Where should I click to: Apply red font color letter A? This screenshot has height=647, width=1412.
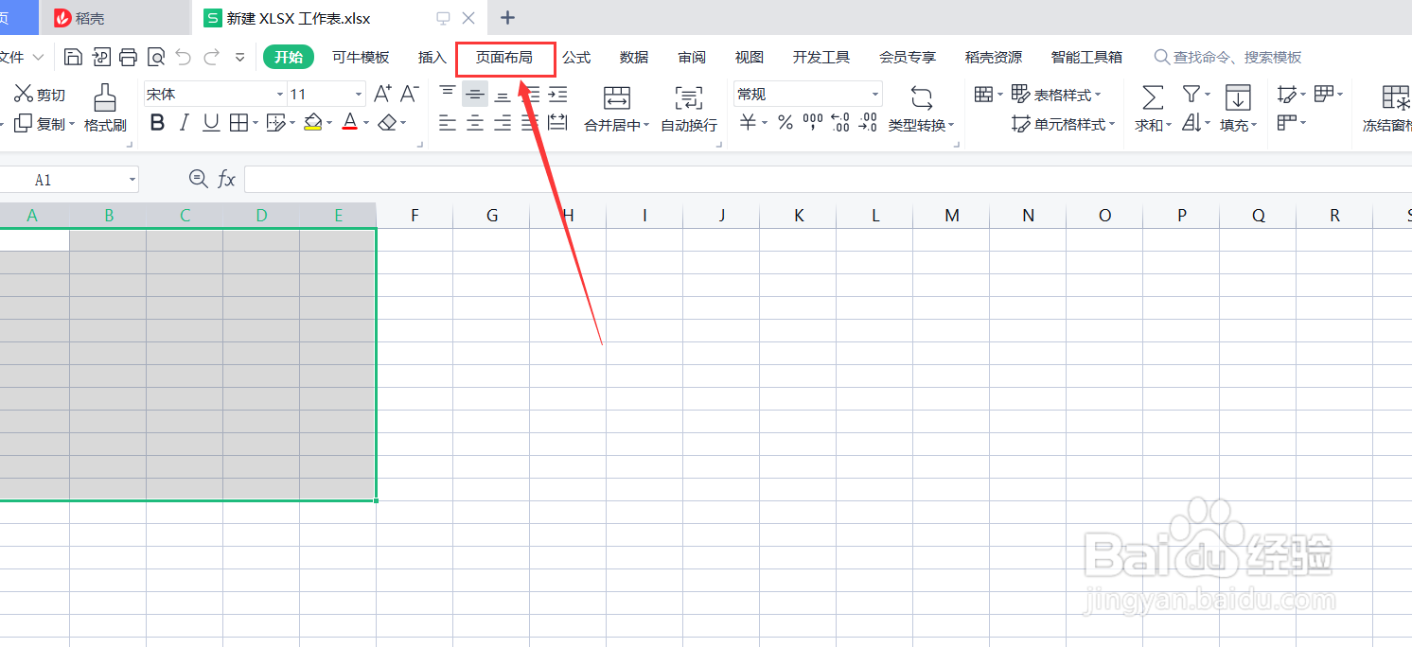[x=350, y=123]
